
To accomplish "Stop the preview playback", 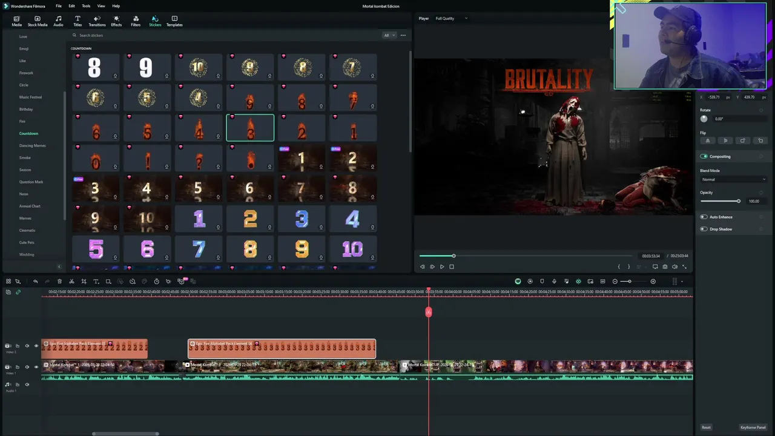I will [452, 266].
